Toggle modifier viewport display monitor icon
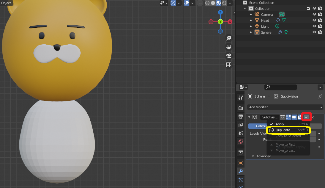 tap(294, 117)
